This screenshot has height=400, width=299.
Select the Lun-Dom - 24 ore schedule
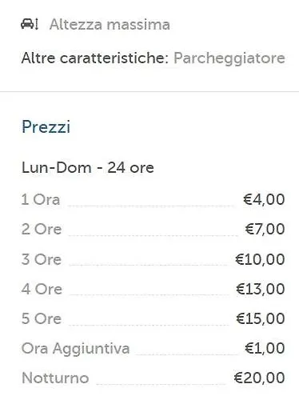click(x=88, y=168)
